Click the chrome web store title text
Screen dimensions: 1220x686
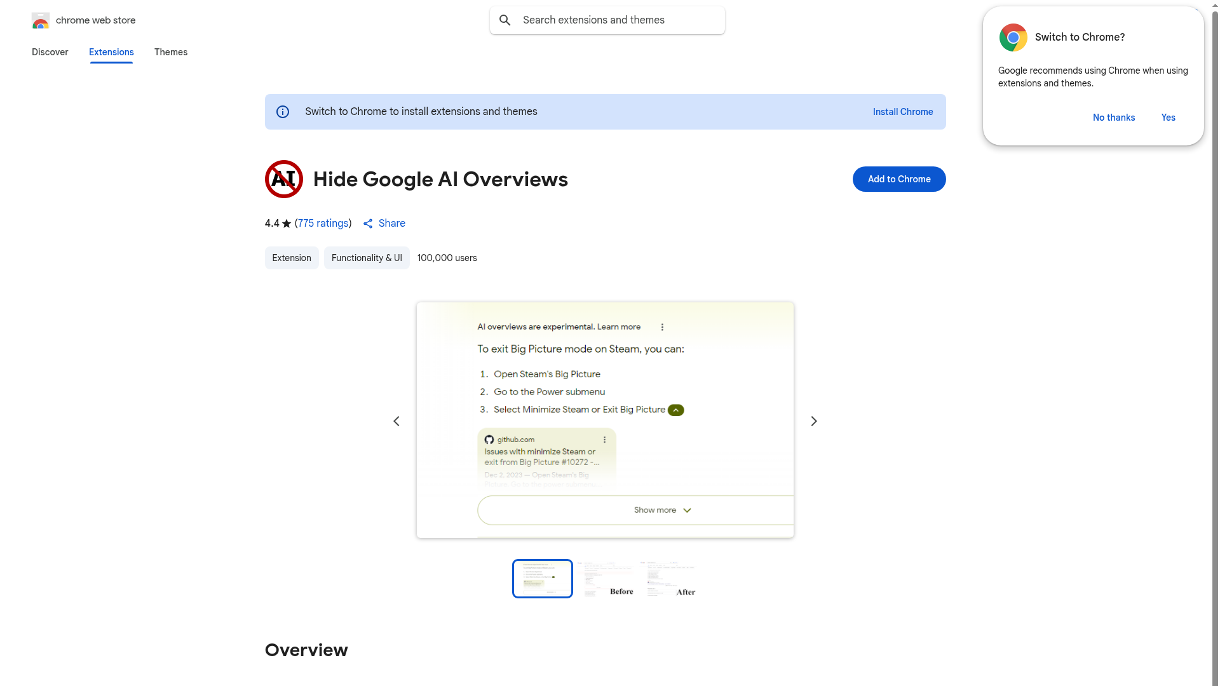point(96,20)
